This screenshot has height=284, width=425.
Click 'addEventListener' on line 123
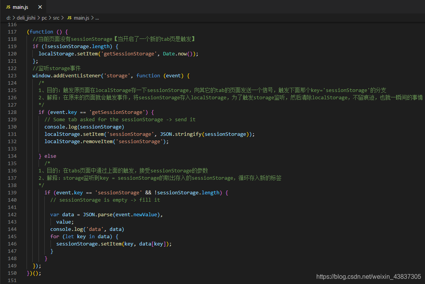coord(77,75)
